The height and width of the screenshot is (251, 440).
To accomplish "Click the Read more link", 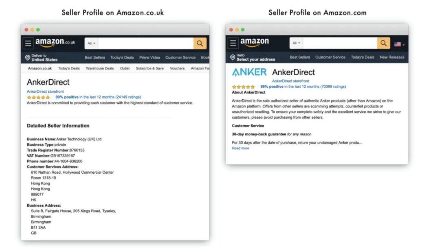I will [240, 148].
